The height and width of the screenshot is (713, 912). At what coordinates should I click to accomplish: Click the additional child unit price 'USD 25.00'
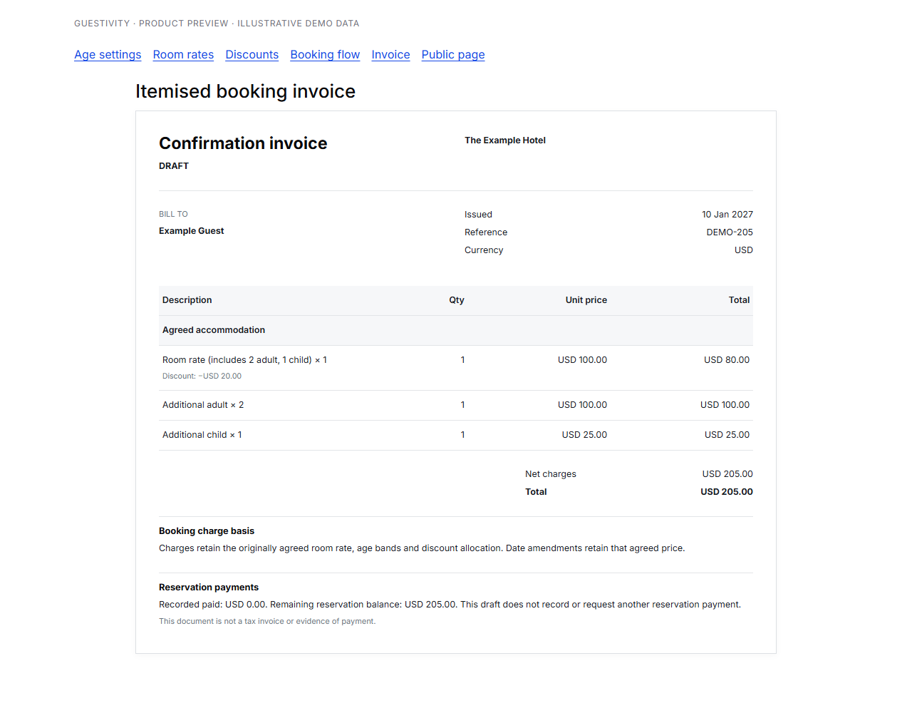point(584,435)
